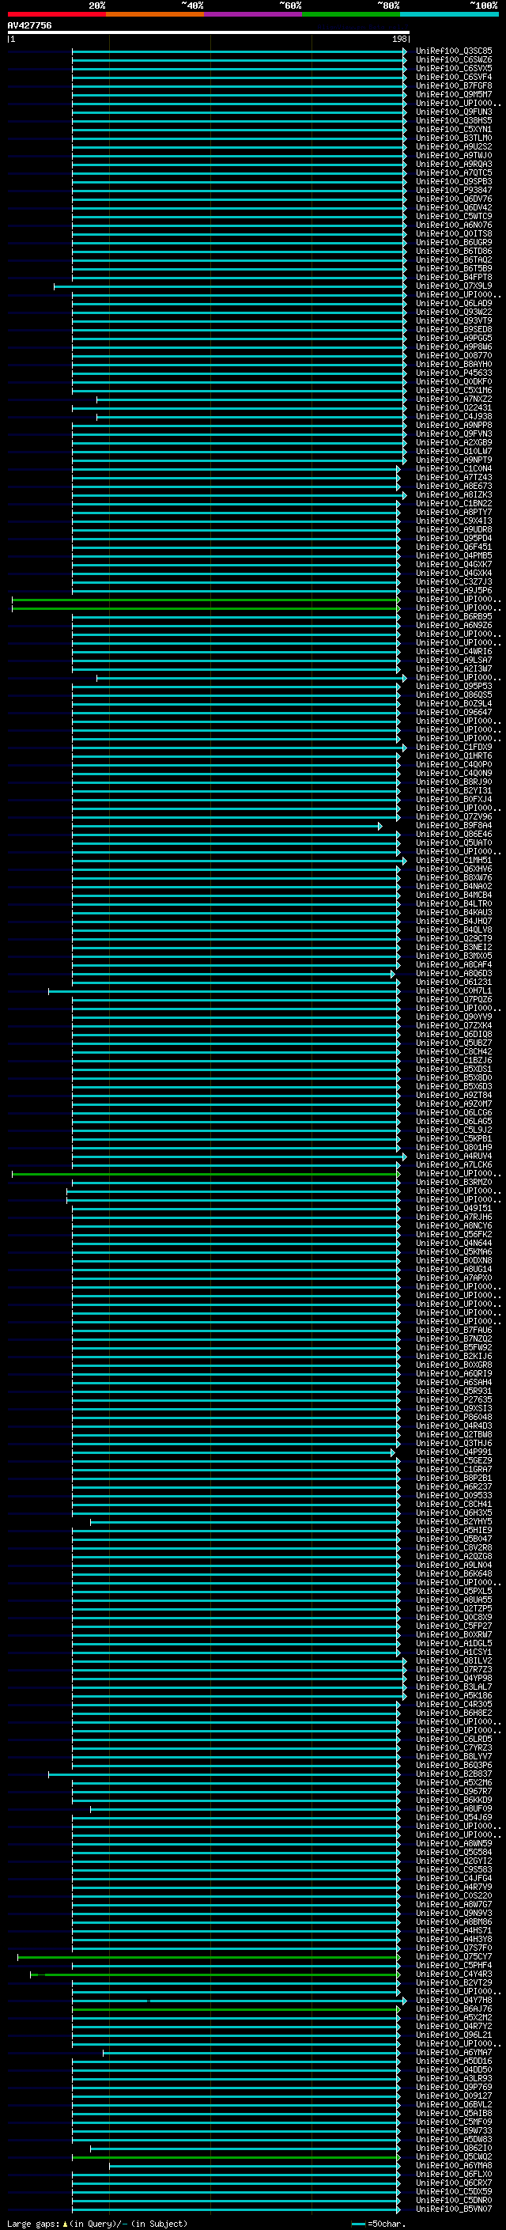
Task: Click hit label UniRef100_Q29CT9
Action: pos(454,938)
